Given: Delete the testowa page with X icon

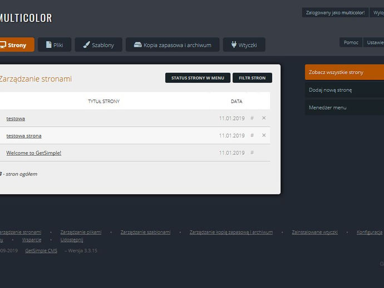Looking at the screenshot, I should point(264,118).
